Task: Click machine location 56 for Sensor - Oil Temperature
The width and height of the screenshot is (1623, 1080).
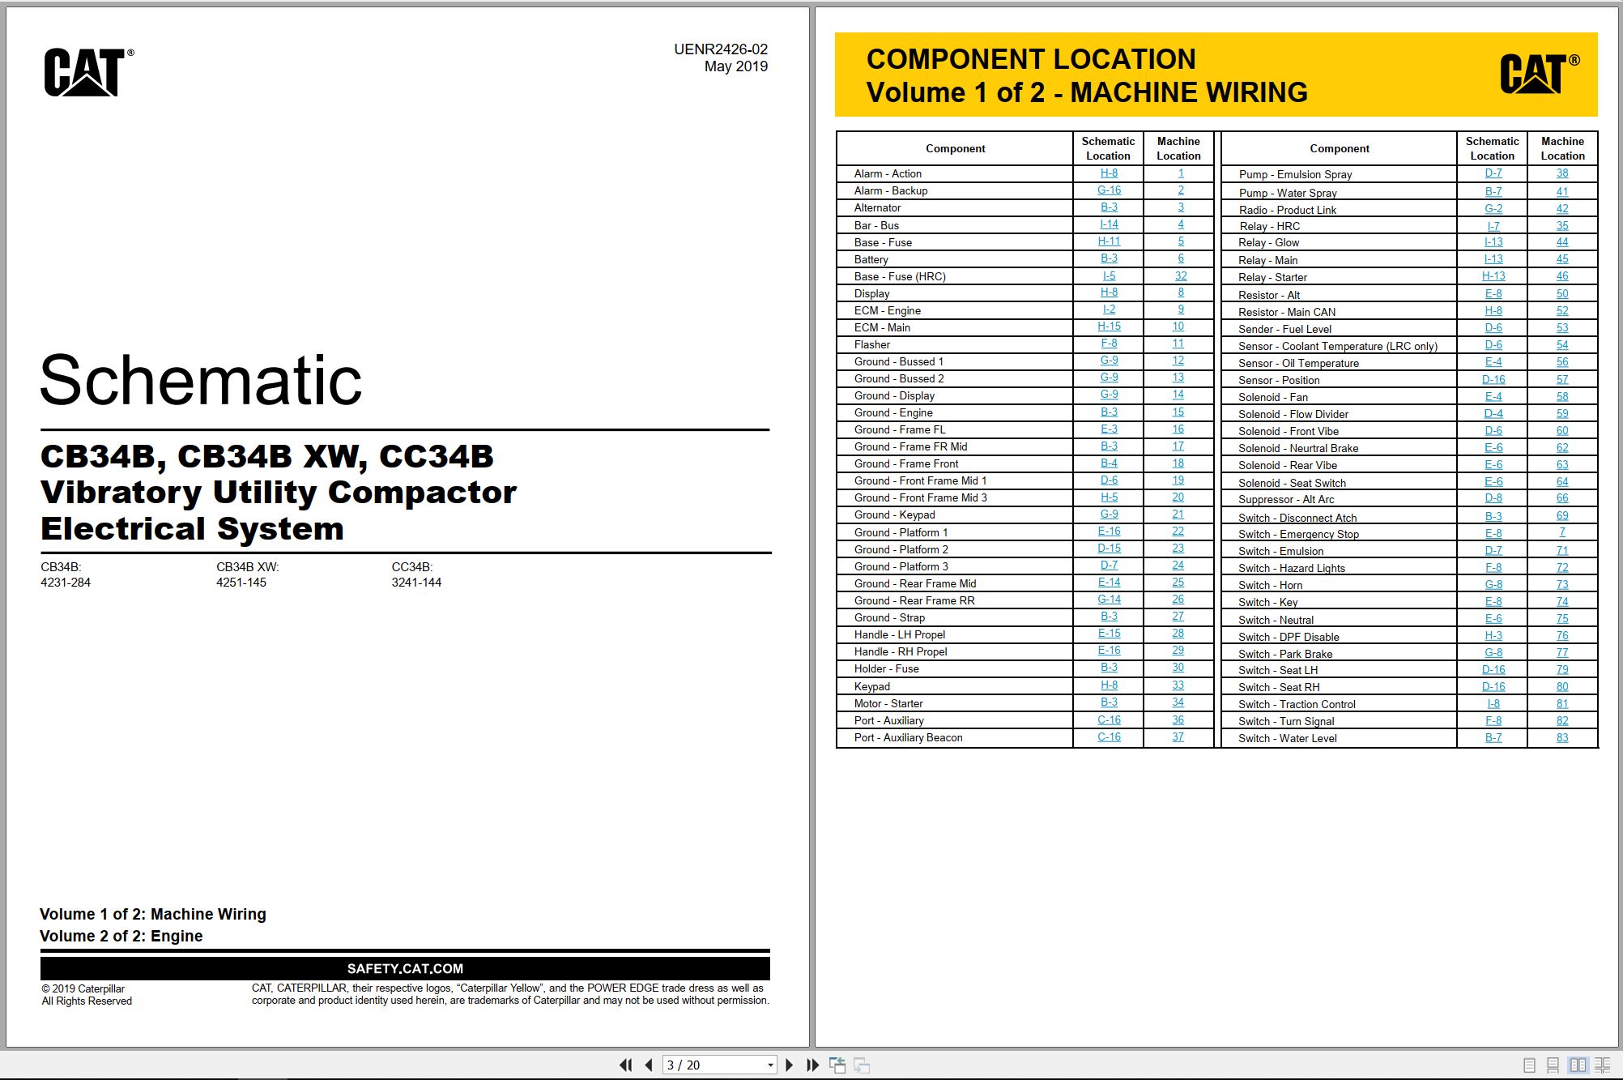Action: tap(1562, 362)
